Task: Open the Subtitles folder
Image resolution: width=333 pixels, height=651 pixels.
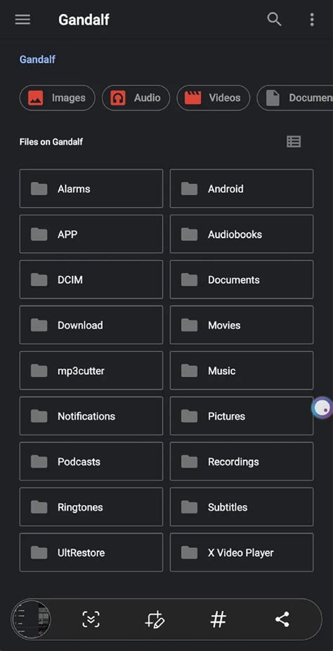Action: coord(241,506)
